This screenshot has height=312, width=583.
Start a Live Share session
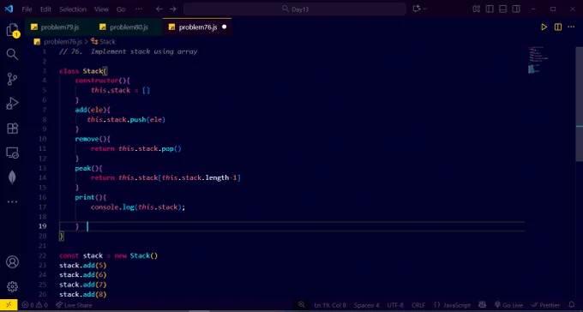click(x=74, y=305)
